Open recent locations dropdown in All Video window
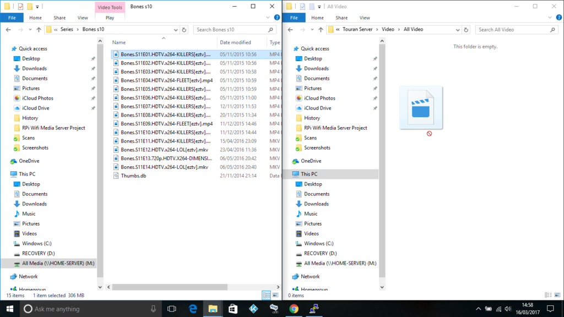The height and width of the screenshot is (317, 564). (312, 30)
